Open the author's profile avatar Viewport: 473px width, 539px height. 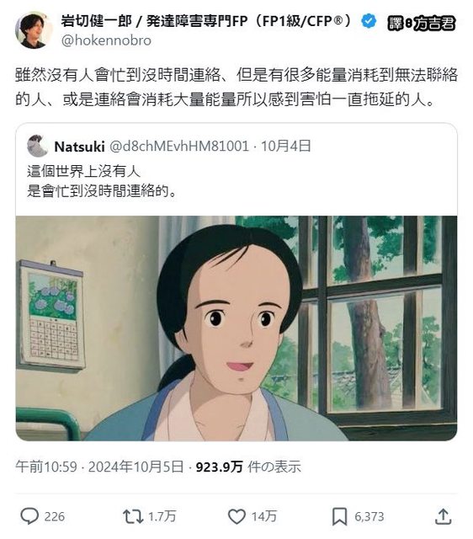[34, 30]
